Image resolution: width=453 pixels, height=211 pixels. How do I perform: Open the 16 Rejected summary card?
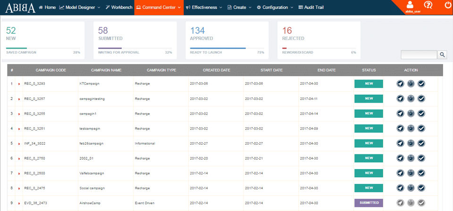coord(319,41)
